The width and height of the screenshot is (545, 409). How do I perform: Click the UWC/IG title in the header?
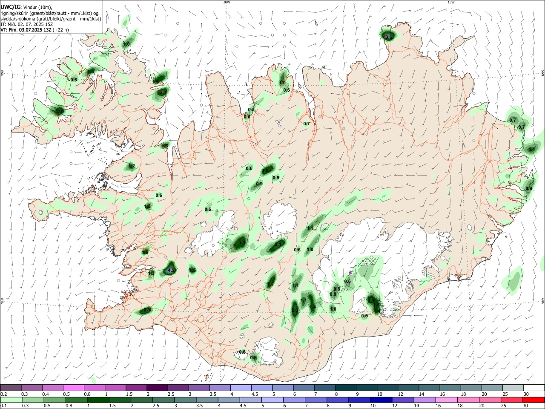pyautogui.click(x=11, y=7)
